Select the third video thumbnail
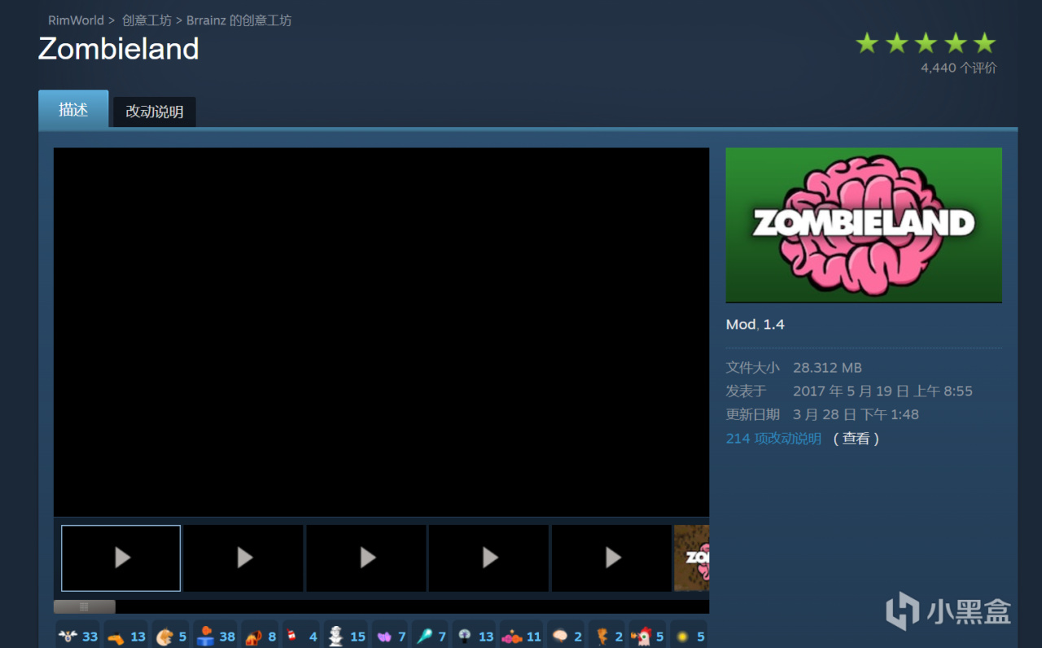This screenshot has height=648, width=1042. tap(366, 558)
